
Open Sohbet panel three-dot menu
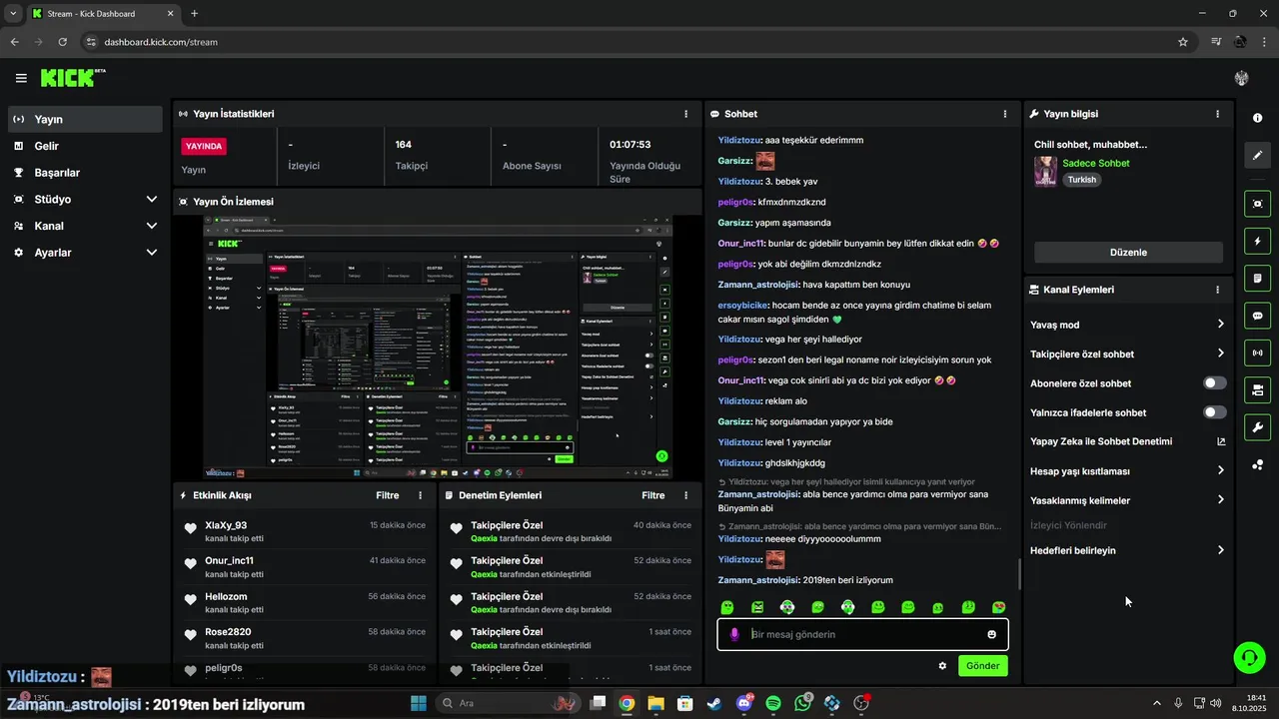pyautogui.click(x=1005, y=114)
